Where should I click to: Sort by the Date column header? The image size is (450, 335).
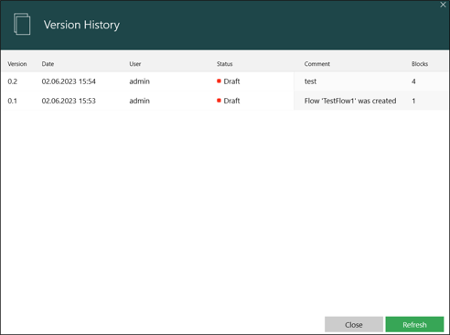(48, 64)
